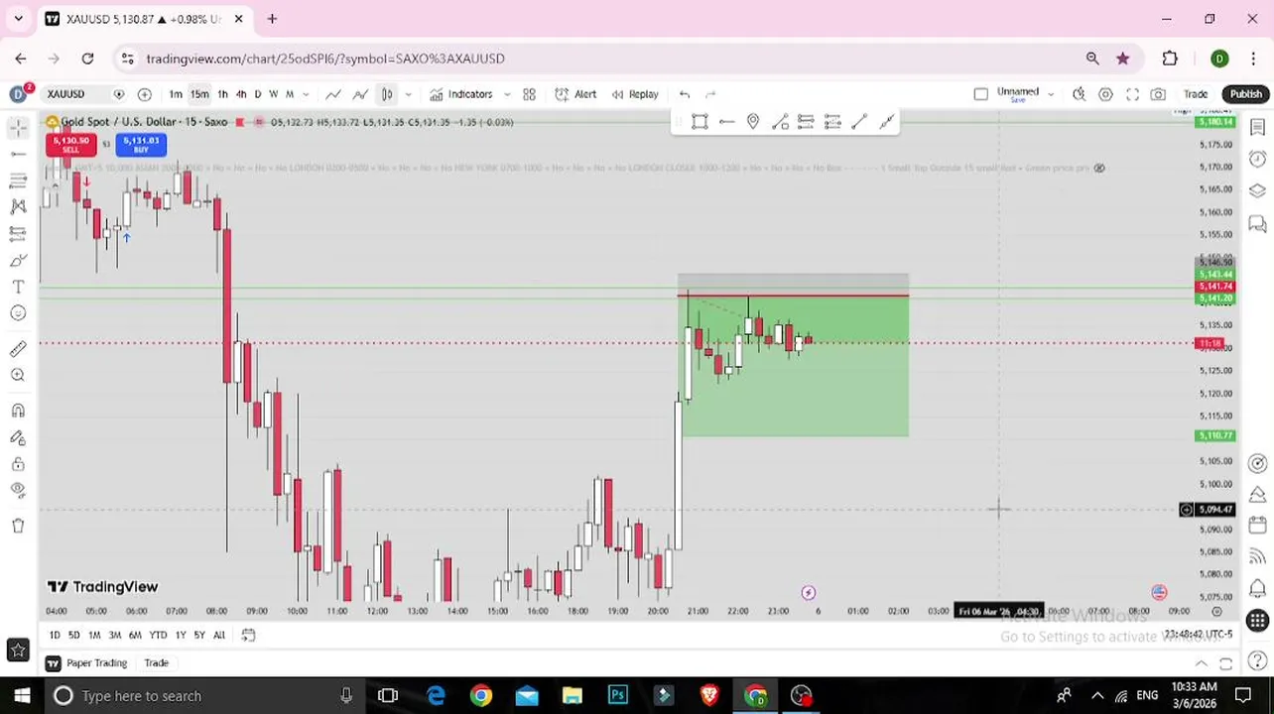Set the date range to YTD
This screenshot has width=1274, height=714.
tap(158, 635)
